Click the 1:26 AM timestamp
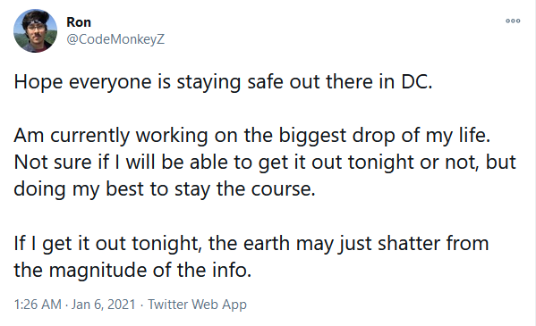536x326 pixels. click(38, 305)
